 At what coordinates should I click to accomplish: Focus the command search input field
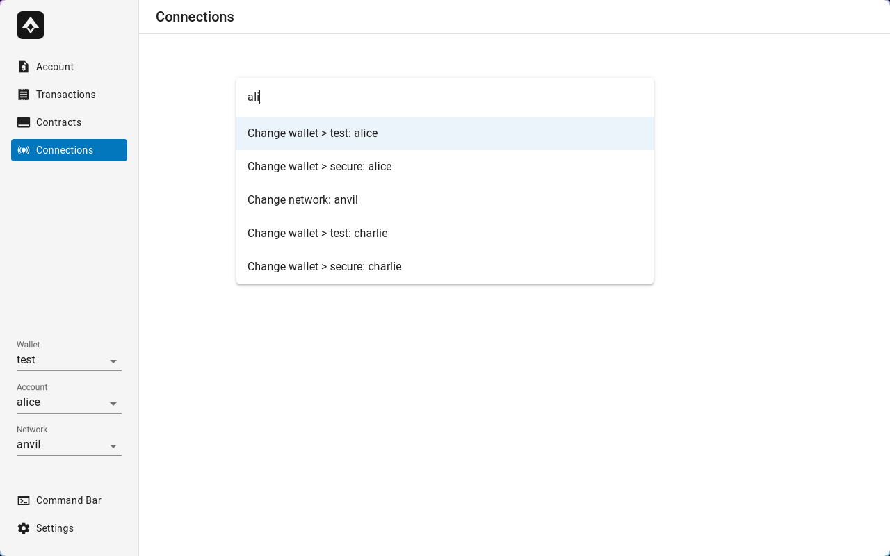point(445,97)
